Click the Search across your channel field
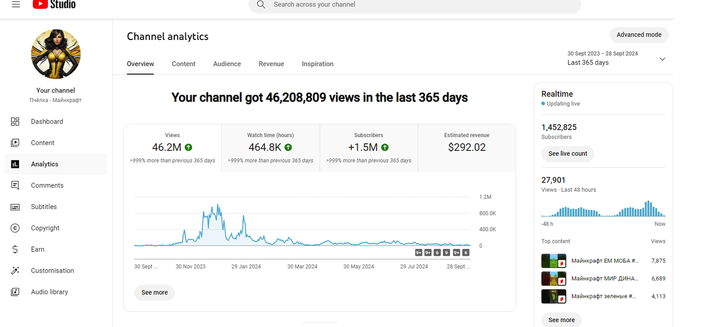 pyautogui.click(x=415, y=5)
